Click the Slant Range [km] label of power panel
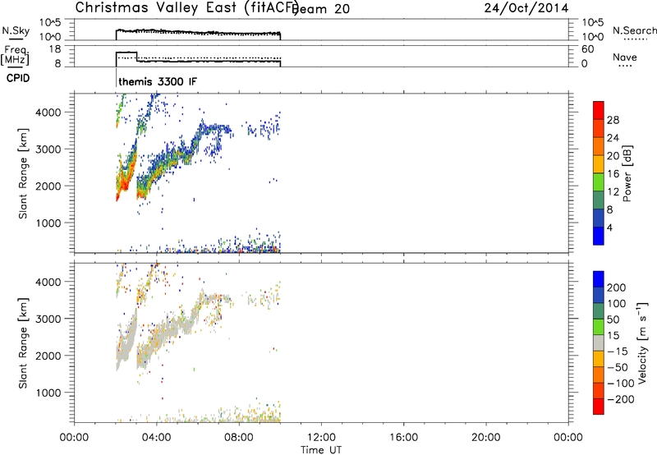 [23, 173]
